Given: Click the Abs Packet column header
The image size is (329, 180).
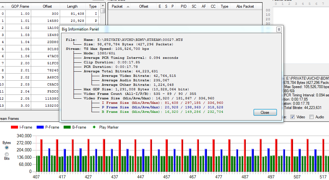Looking at the screenshot, I should [245, 6].
